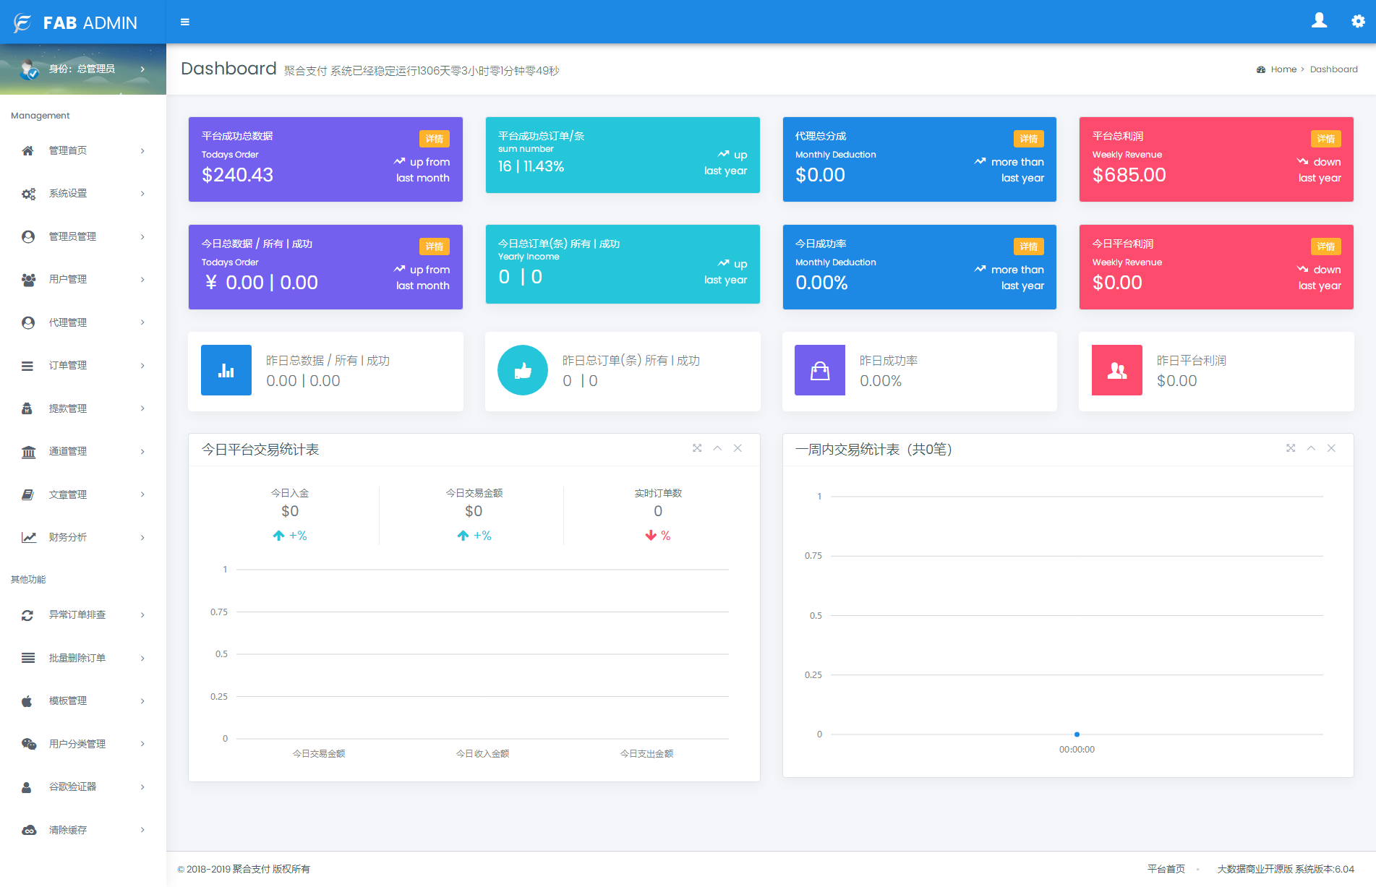Toggle the sidebar with the hamburger button
This screenshot has height=887, width=1376.
[x=184, y=21]
